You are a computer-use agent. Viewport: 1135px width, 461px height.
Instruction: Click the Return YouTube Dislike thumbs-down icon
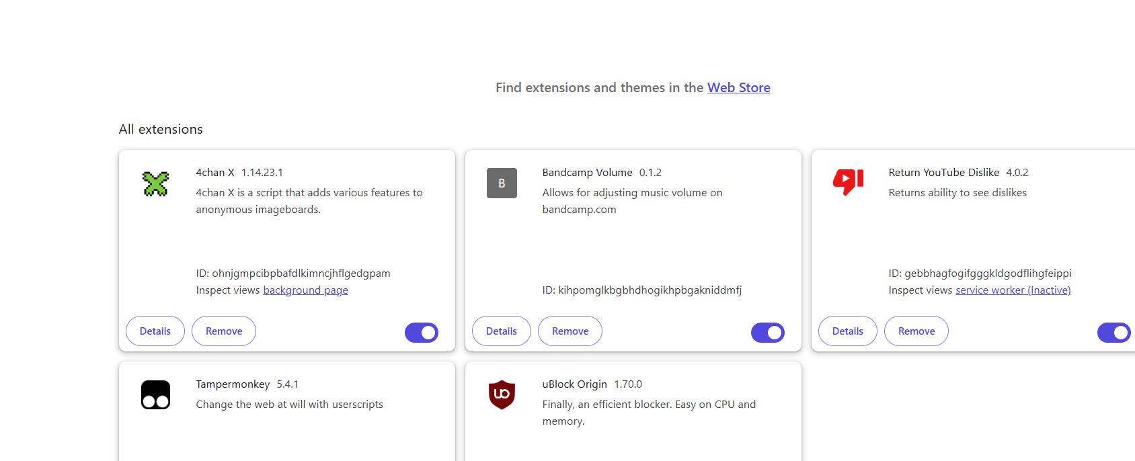(848, 182)
